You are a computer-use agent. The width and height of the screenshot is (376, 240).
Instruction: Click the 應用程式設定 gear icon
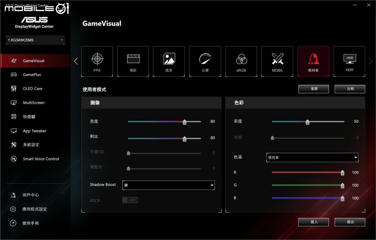point(13,209)
